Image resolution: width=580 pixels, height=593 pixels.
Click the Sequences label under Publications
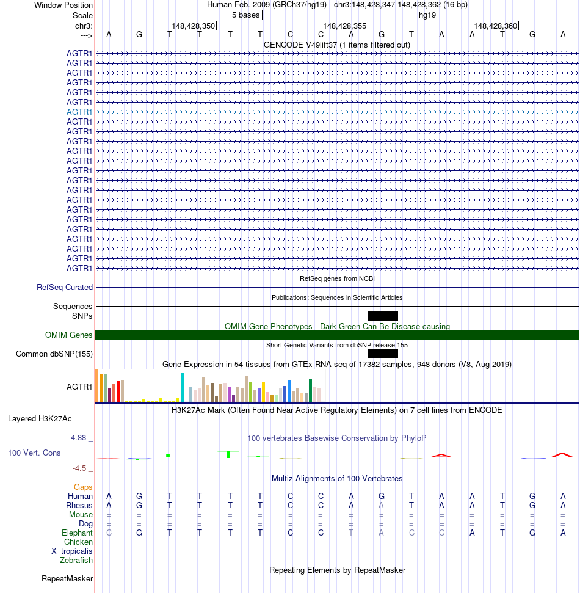point(73,307)
